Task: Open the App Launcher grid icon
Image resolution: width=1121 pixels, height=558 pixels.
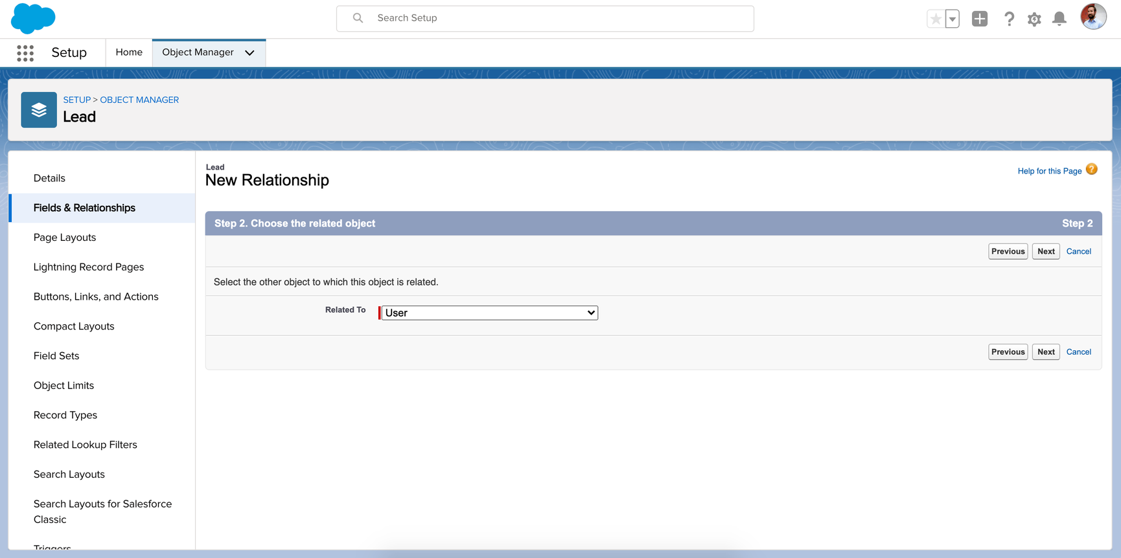Action: (x=25, y=53)
